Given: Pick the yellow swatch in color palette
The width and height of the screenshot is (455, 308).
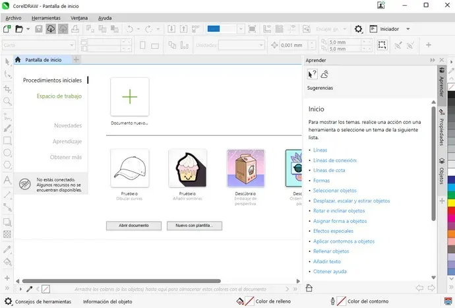Looking at the screenshot, I should [x=451, y=202].
